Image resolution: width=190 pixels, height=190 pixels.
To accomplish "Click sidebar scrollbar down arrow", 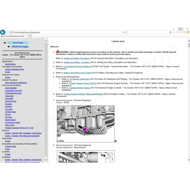I will (x=46, y=160).
